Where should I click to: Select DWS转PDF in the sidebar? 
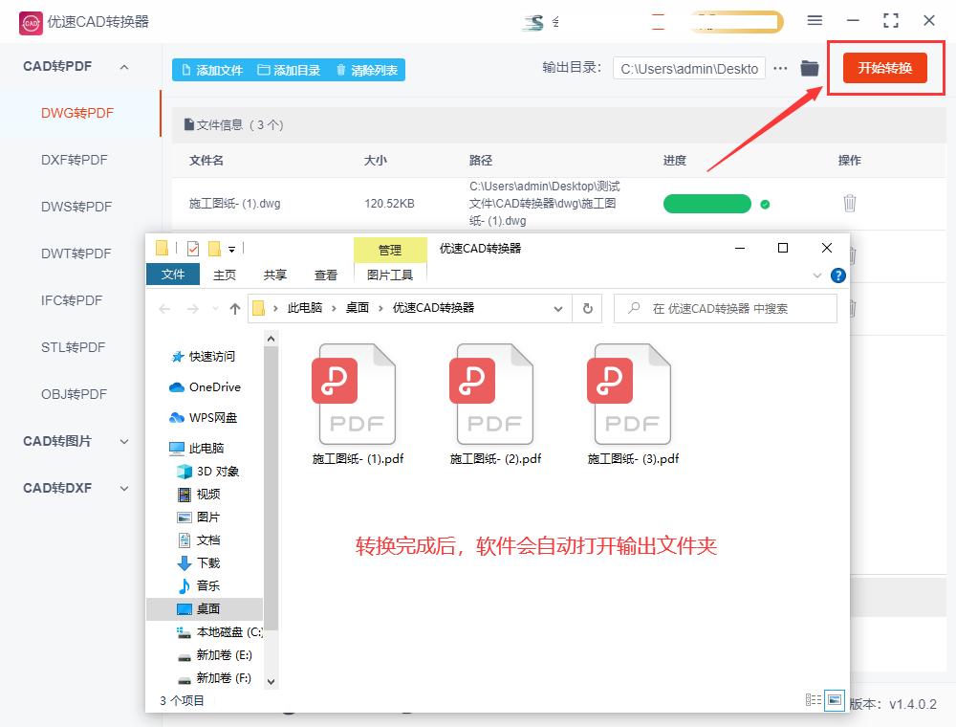tap(76, 207)
